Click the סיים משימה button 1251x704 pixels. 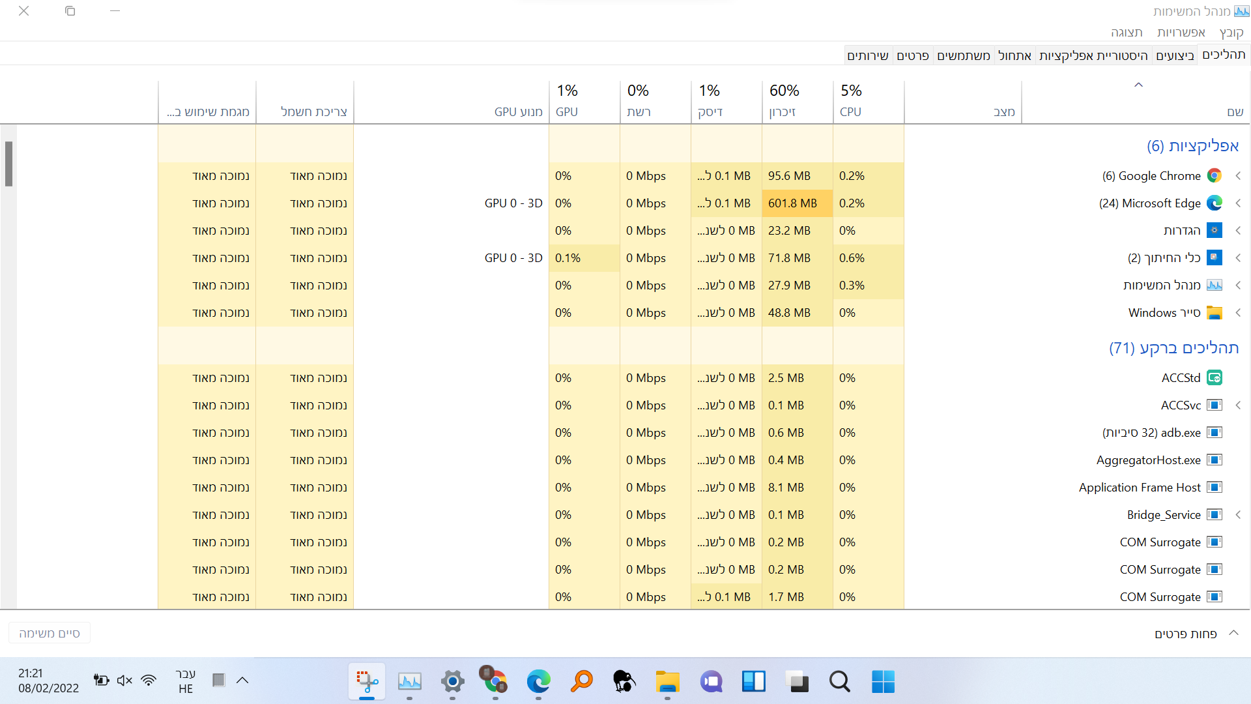point(50,633)
